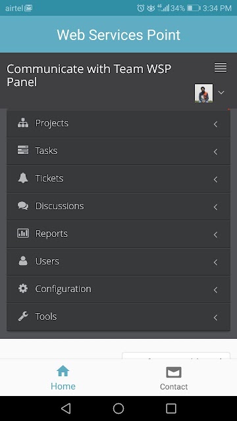Click the Discussions chat bubbles icon
The height and width of the screenshot is (421, 237).
pyautogui.click(x=23, y=206)
